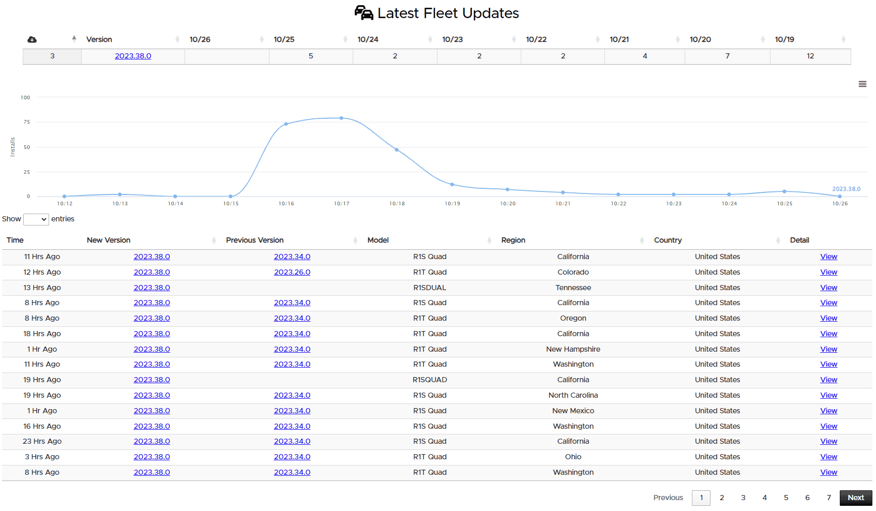Click the fleet cars icon beside the title

[364, 13]
